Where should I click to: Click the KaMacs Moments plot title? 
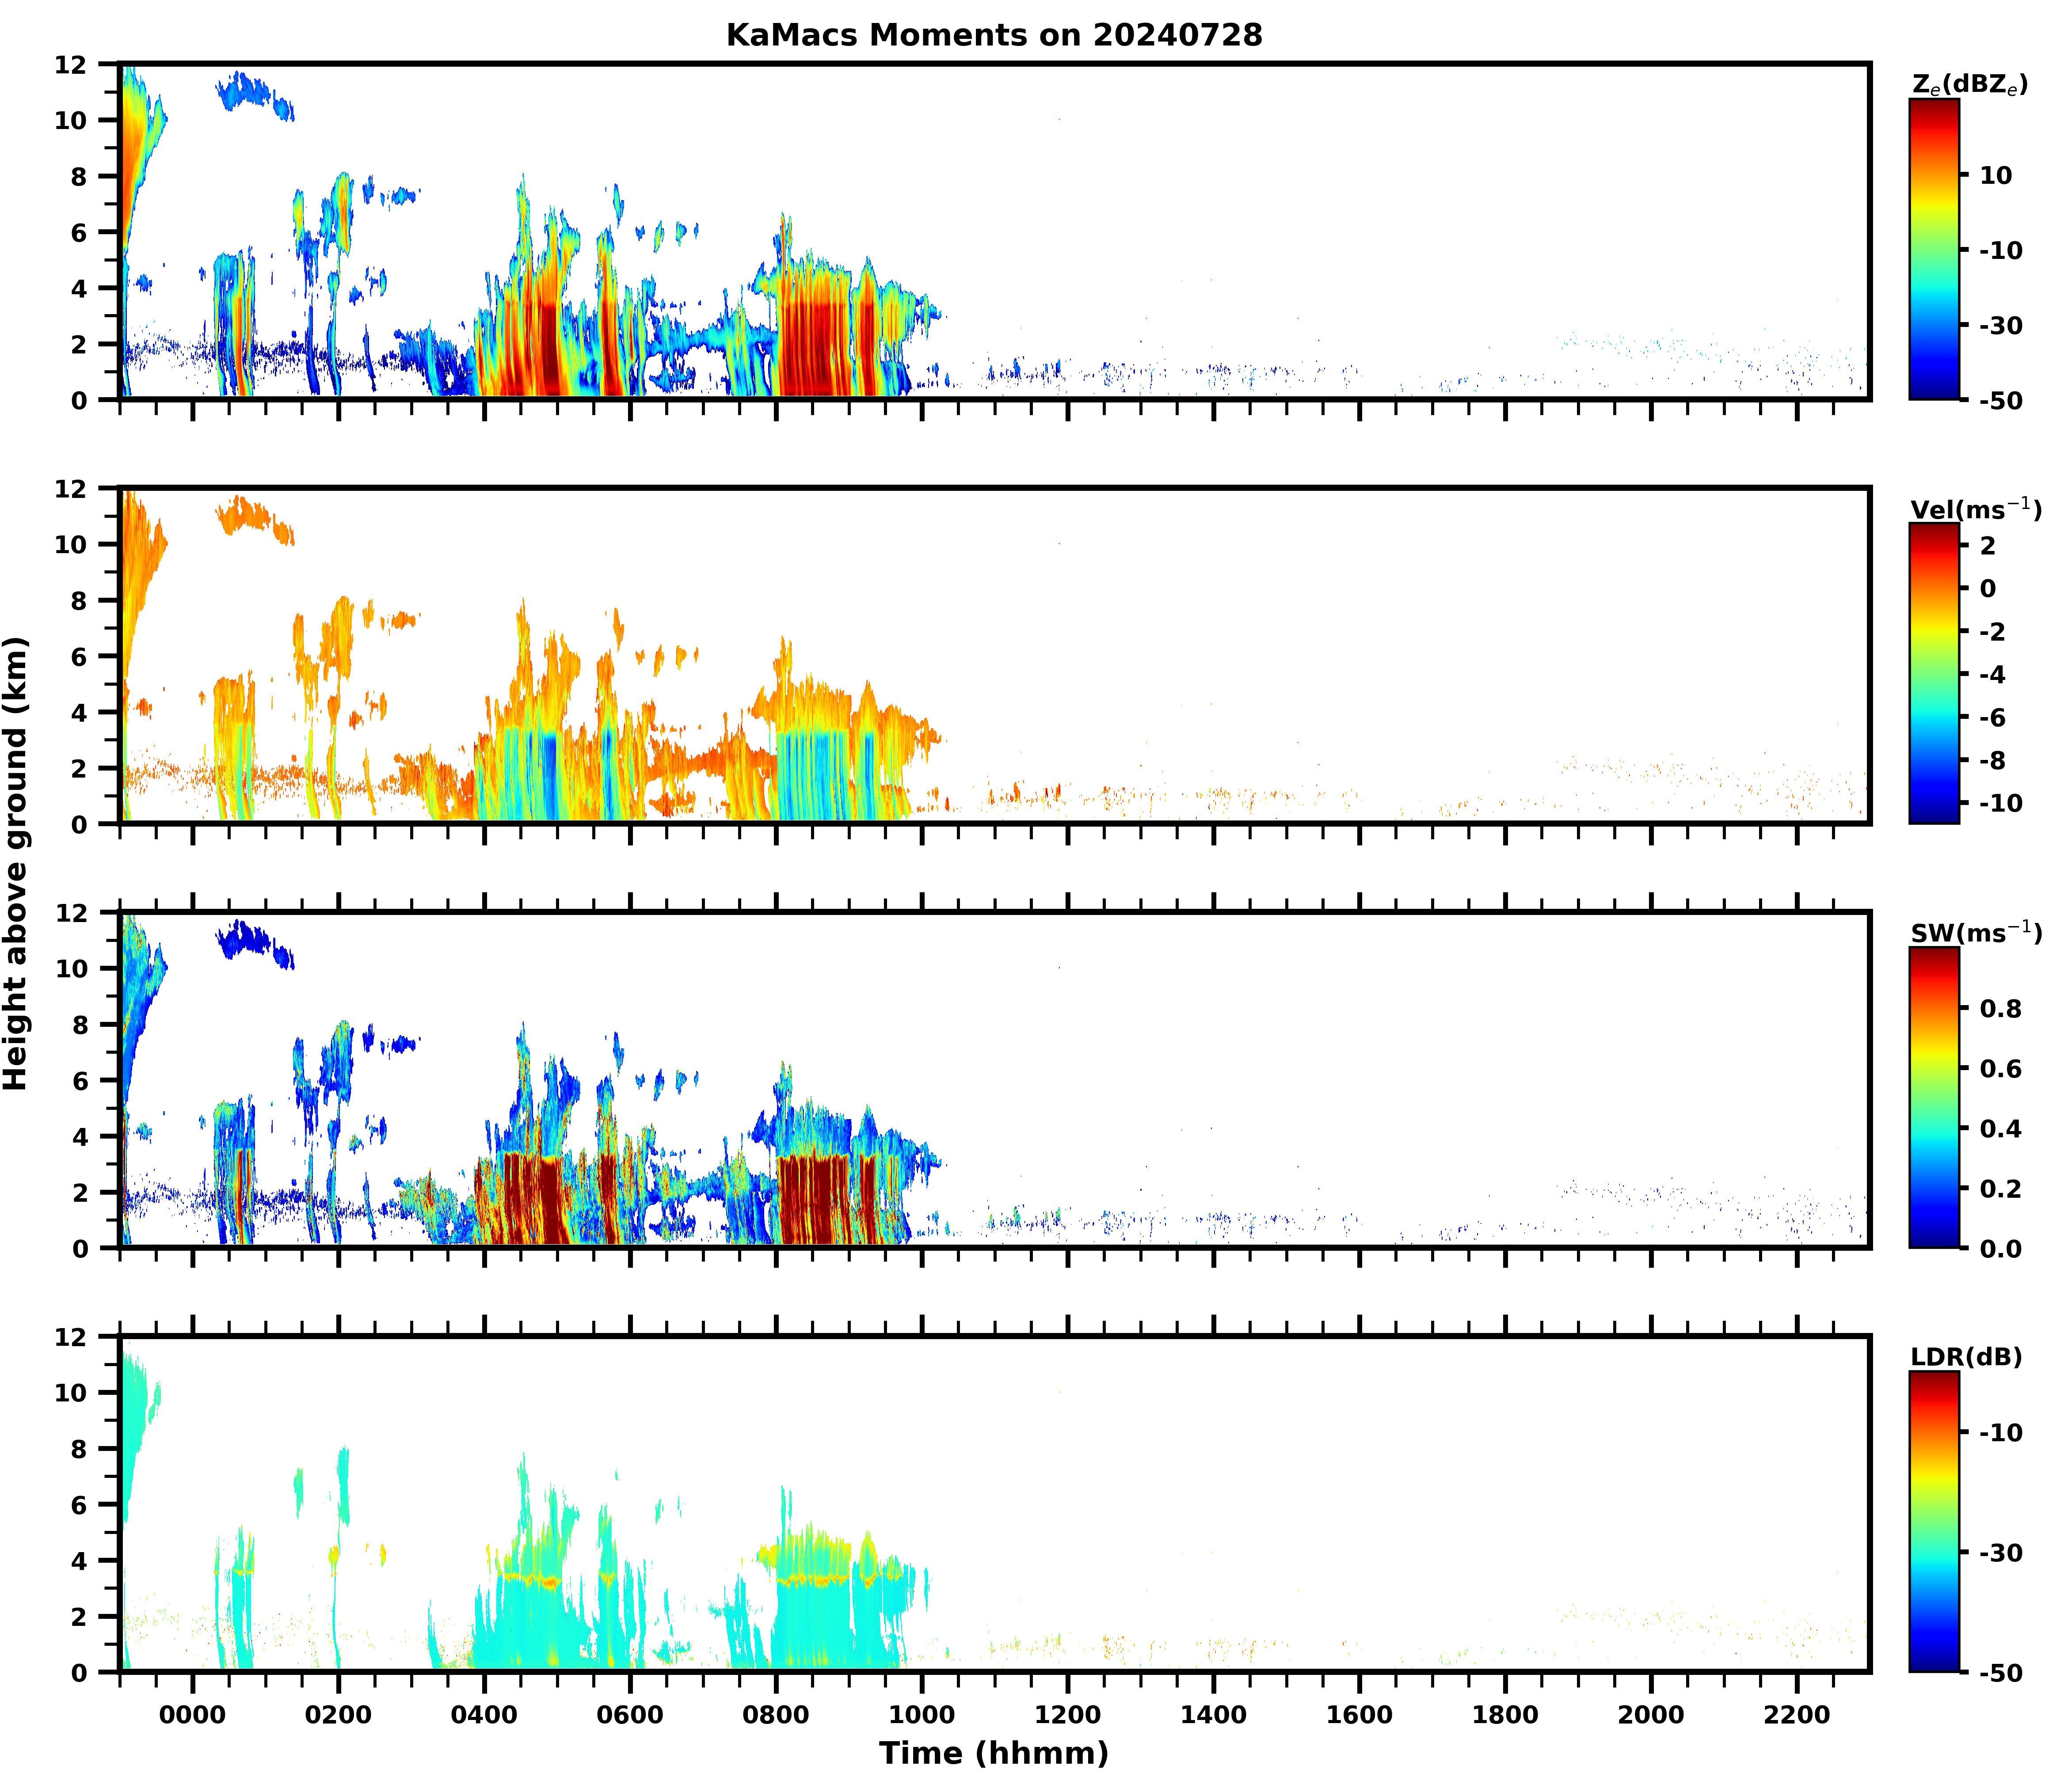[x=994, y=35]
